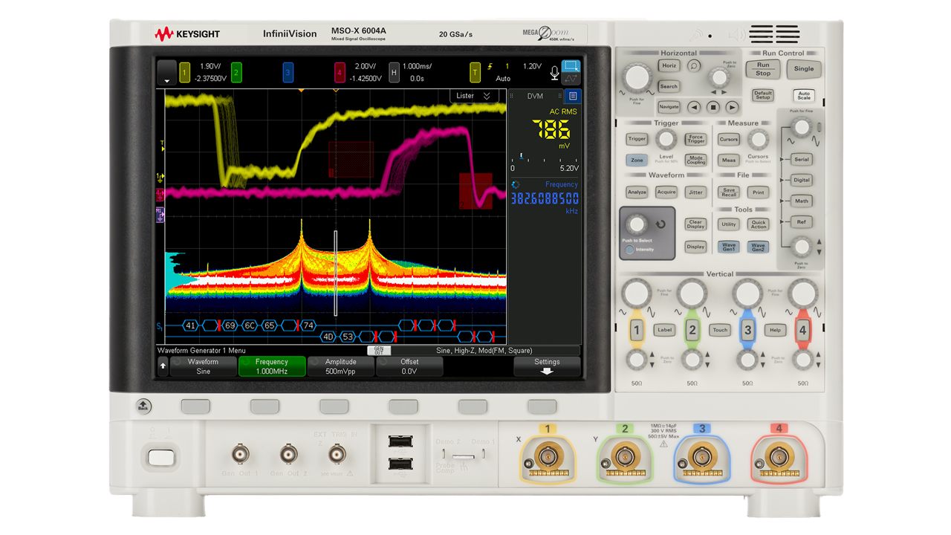Toggle the blue Zone trigger button
The width and height of the screenshot is (951, 535).
pyautogui.click(x=637, y=160)
